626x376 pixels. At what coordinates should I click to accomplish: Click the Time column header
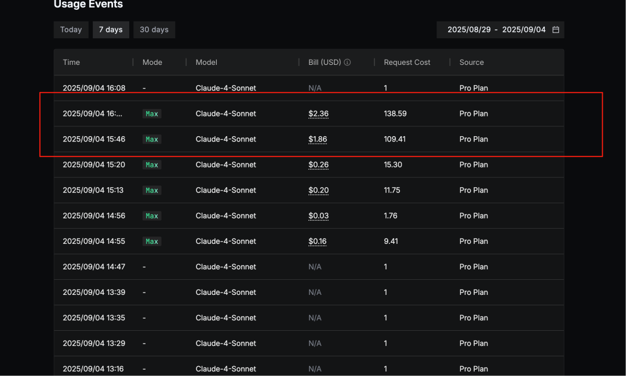pyautogui.click(x=71, y=63)
